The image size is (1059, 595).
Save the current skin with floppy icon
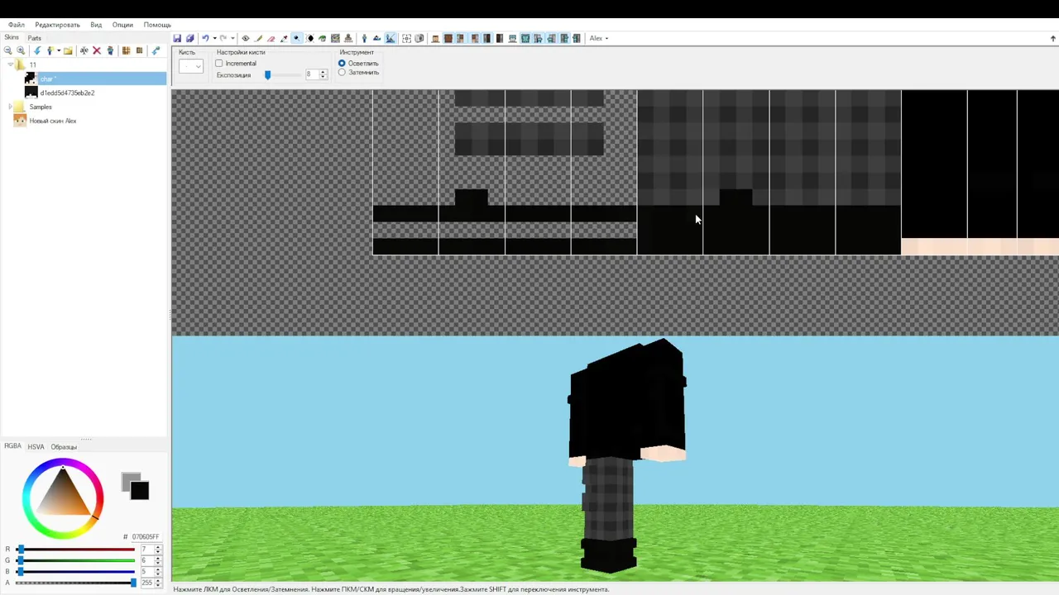click(x=177, y=38)
